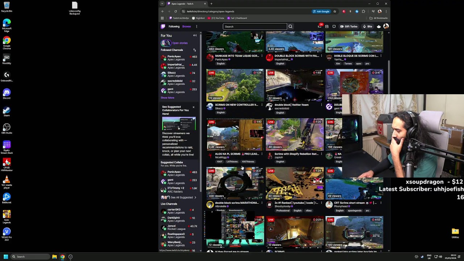Open the 338 viewers Albralelie stream thumbnail
This screenshot has width=464, height=261.
[x=235, y=183]
